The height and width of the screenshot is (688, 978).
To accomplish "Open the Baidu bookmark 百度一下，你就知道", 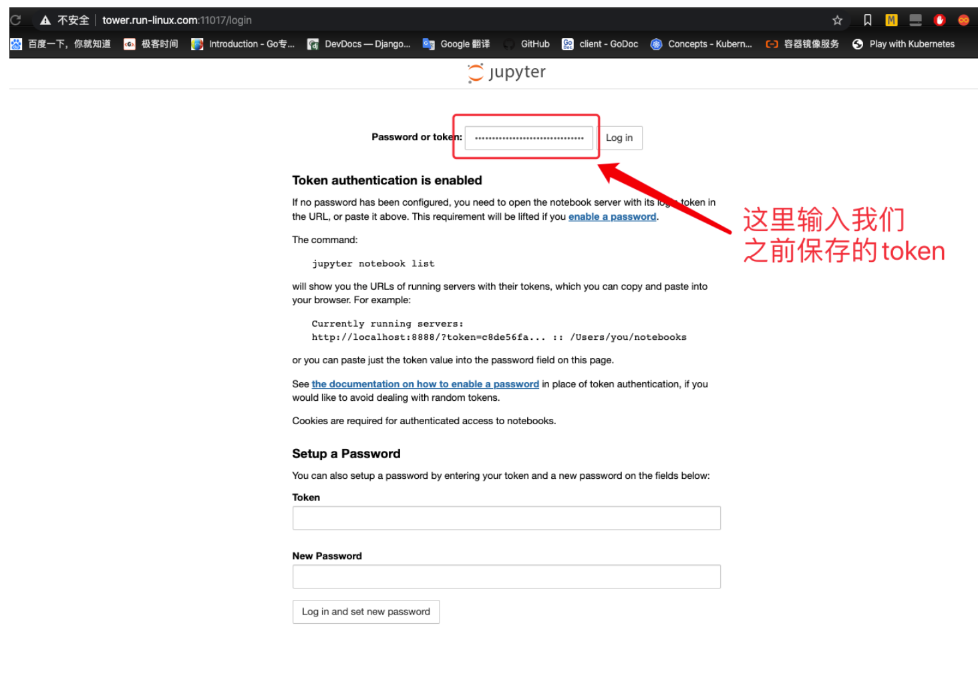I will [61, 44].
